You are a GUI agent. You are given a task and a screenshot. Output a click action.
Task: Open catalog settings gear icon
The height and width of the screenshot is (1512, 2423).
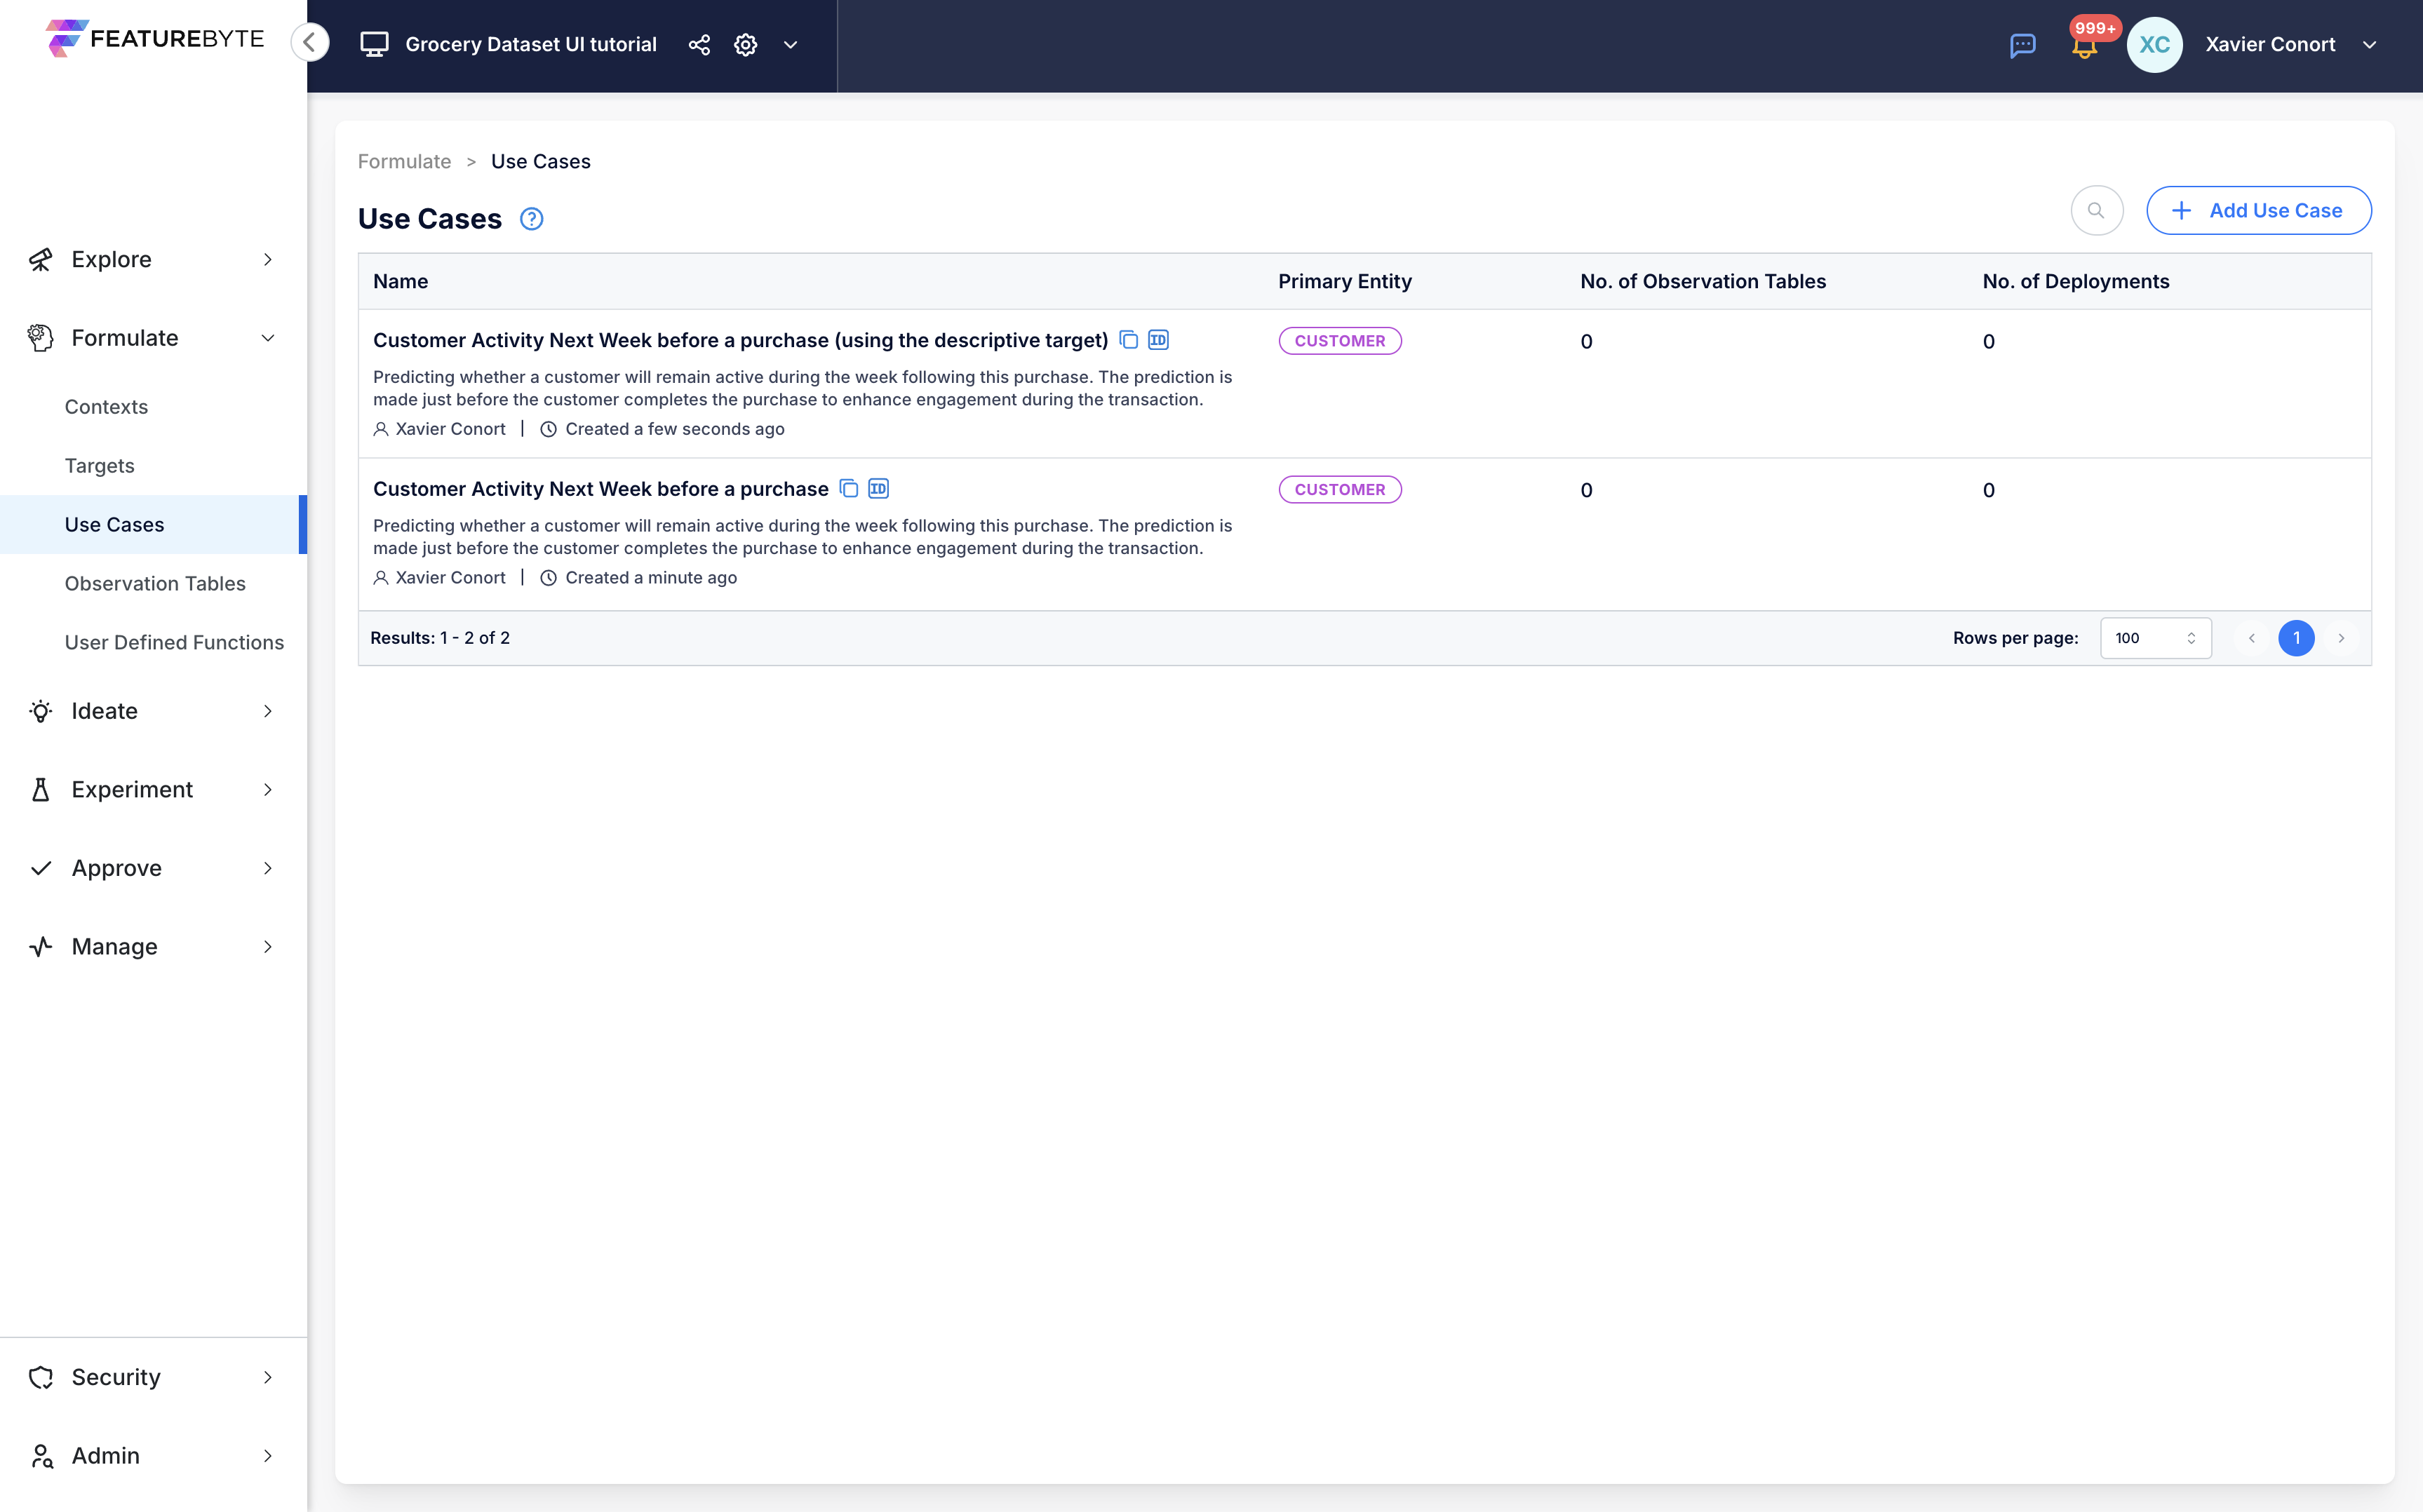point(745,45)
